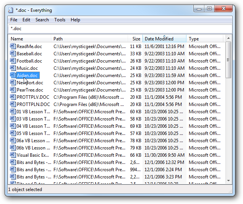Open the Help menu
The height and width of the screenshot is (204, 243).
click(76, 20)
